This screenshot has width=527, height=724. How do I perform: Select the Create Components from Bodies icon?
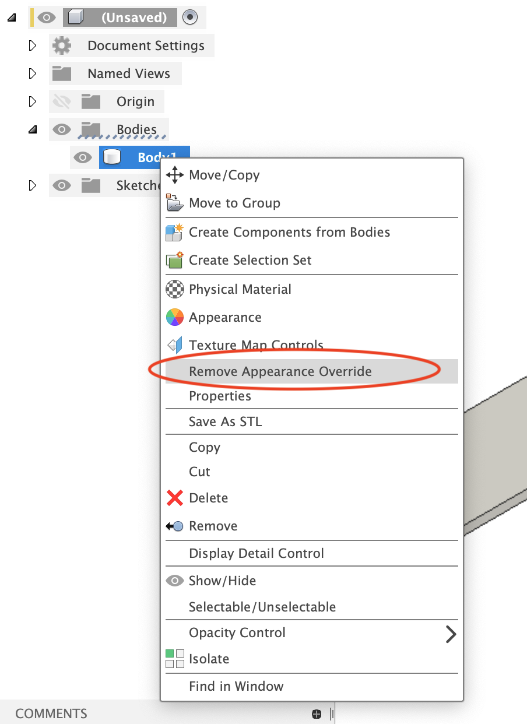pyautogui.click(x=174, y=232)
